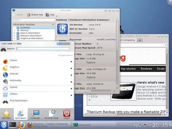The image size is (172, 129).
Task: Open the Graphics category
Action: tap(37, 68)
